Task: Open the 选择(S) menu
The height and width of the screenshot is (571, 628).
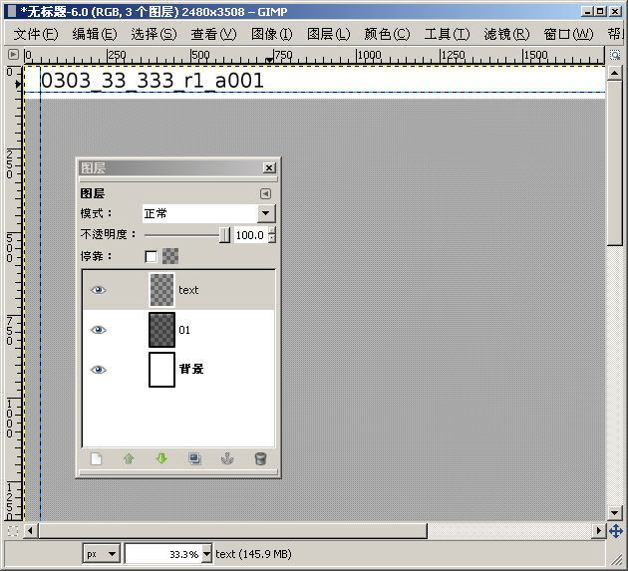Action: tap(154, 34)
